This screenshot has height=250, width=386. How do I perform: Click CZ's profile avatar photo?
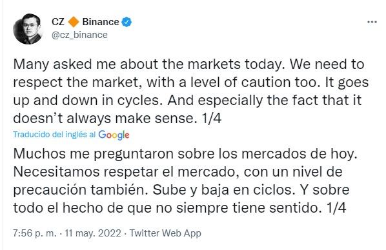point(27,29)
